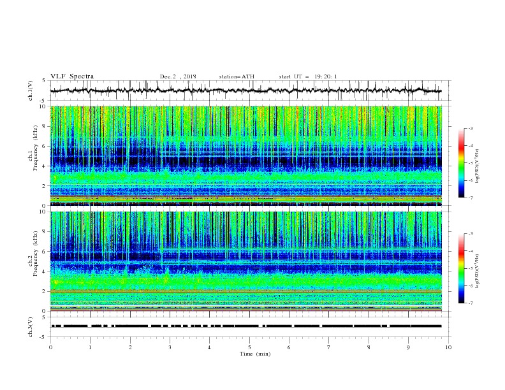505x390 pixels.
Task: Click the "ch.3(V)" axis label
Action: tap(31, 327)
